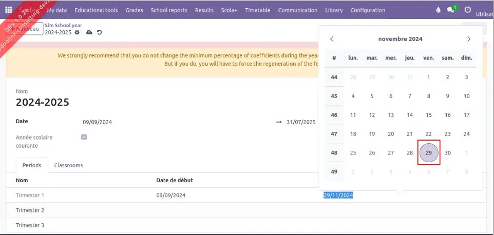
Task: Go to previous month in calendar
Action: pos(332,39)
